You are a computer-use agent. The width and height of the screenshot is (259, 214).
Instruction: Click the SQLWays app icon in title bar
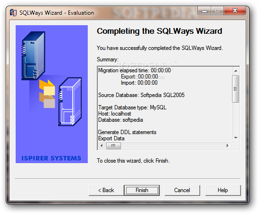[x=13, y=13]
